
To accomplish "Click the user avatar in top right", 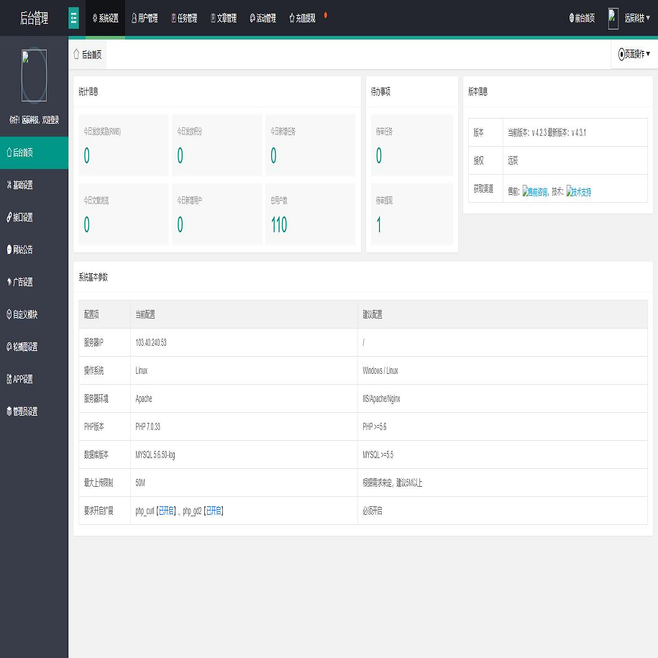I will tap(613, 19).
